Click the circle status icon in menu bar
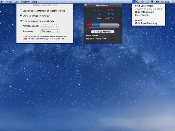The height and width of the screenshot is (131, 175). click(138, 2)
